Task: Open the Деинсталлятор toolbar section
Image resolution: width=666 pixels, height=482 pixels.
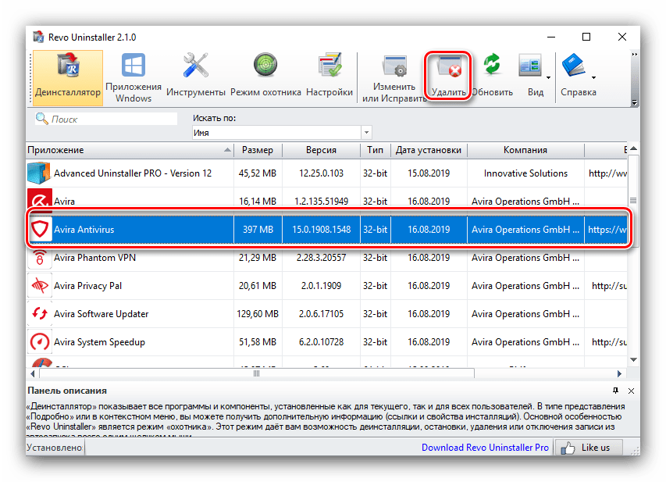Action: 68,77
